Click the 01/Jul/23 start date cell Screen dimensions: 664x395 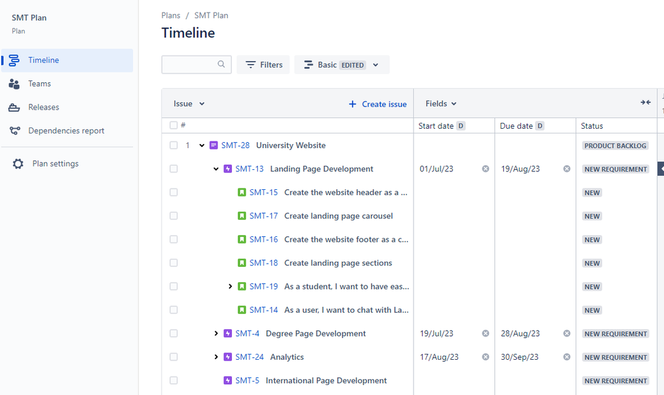tap(454, 169)
